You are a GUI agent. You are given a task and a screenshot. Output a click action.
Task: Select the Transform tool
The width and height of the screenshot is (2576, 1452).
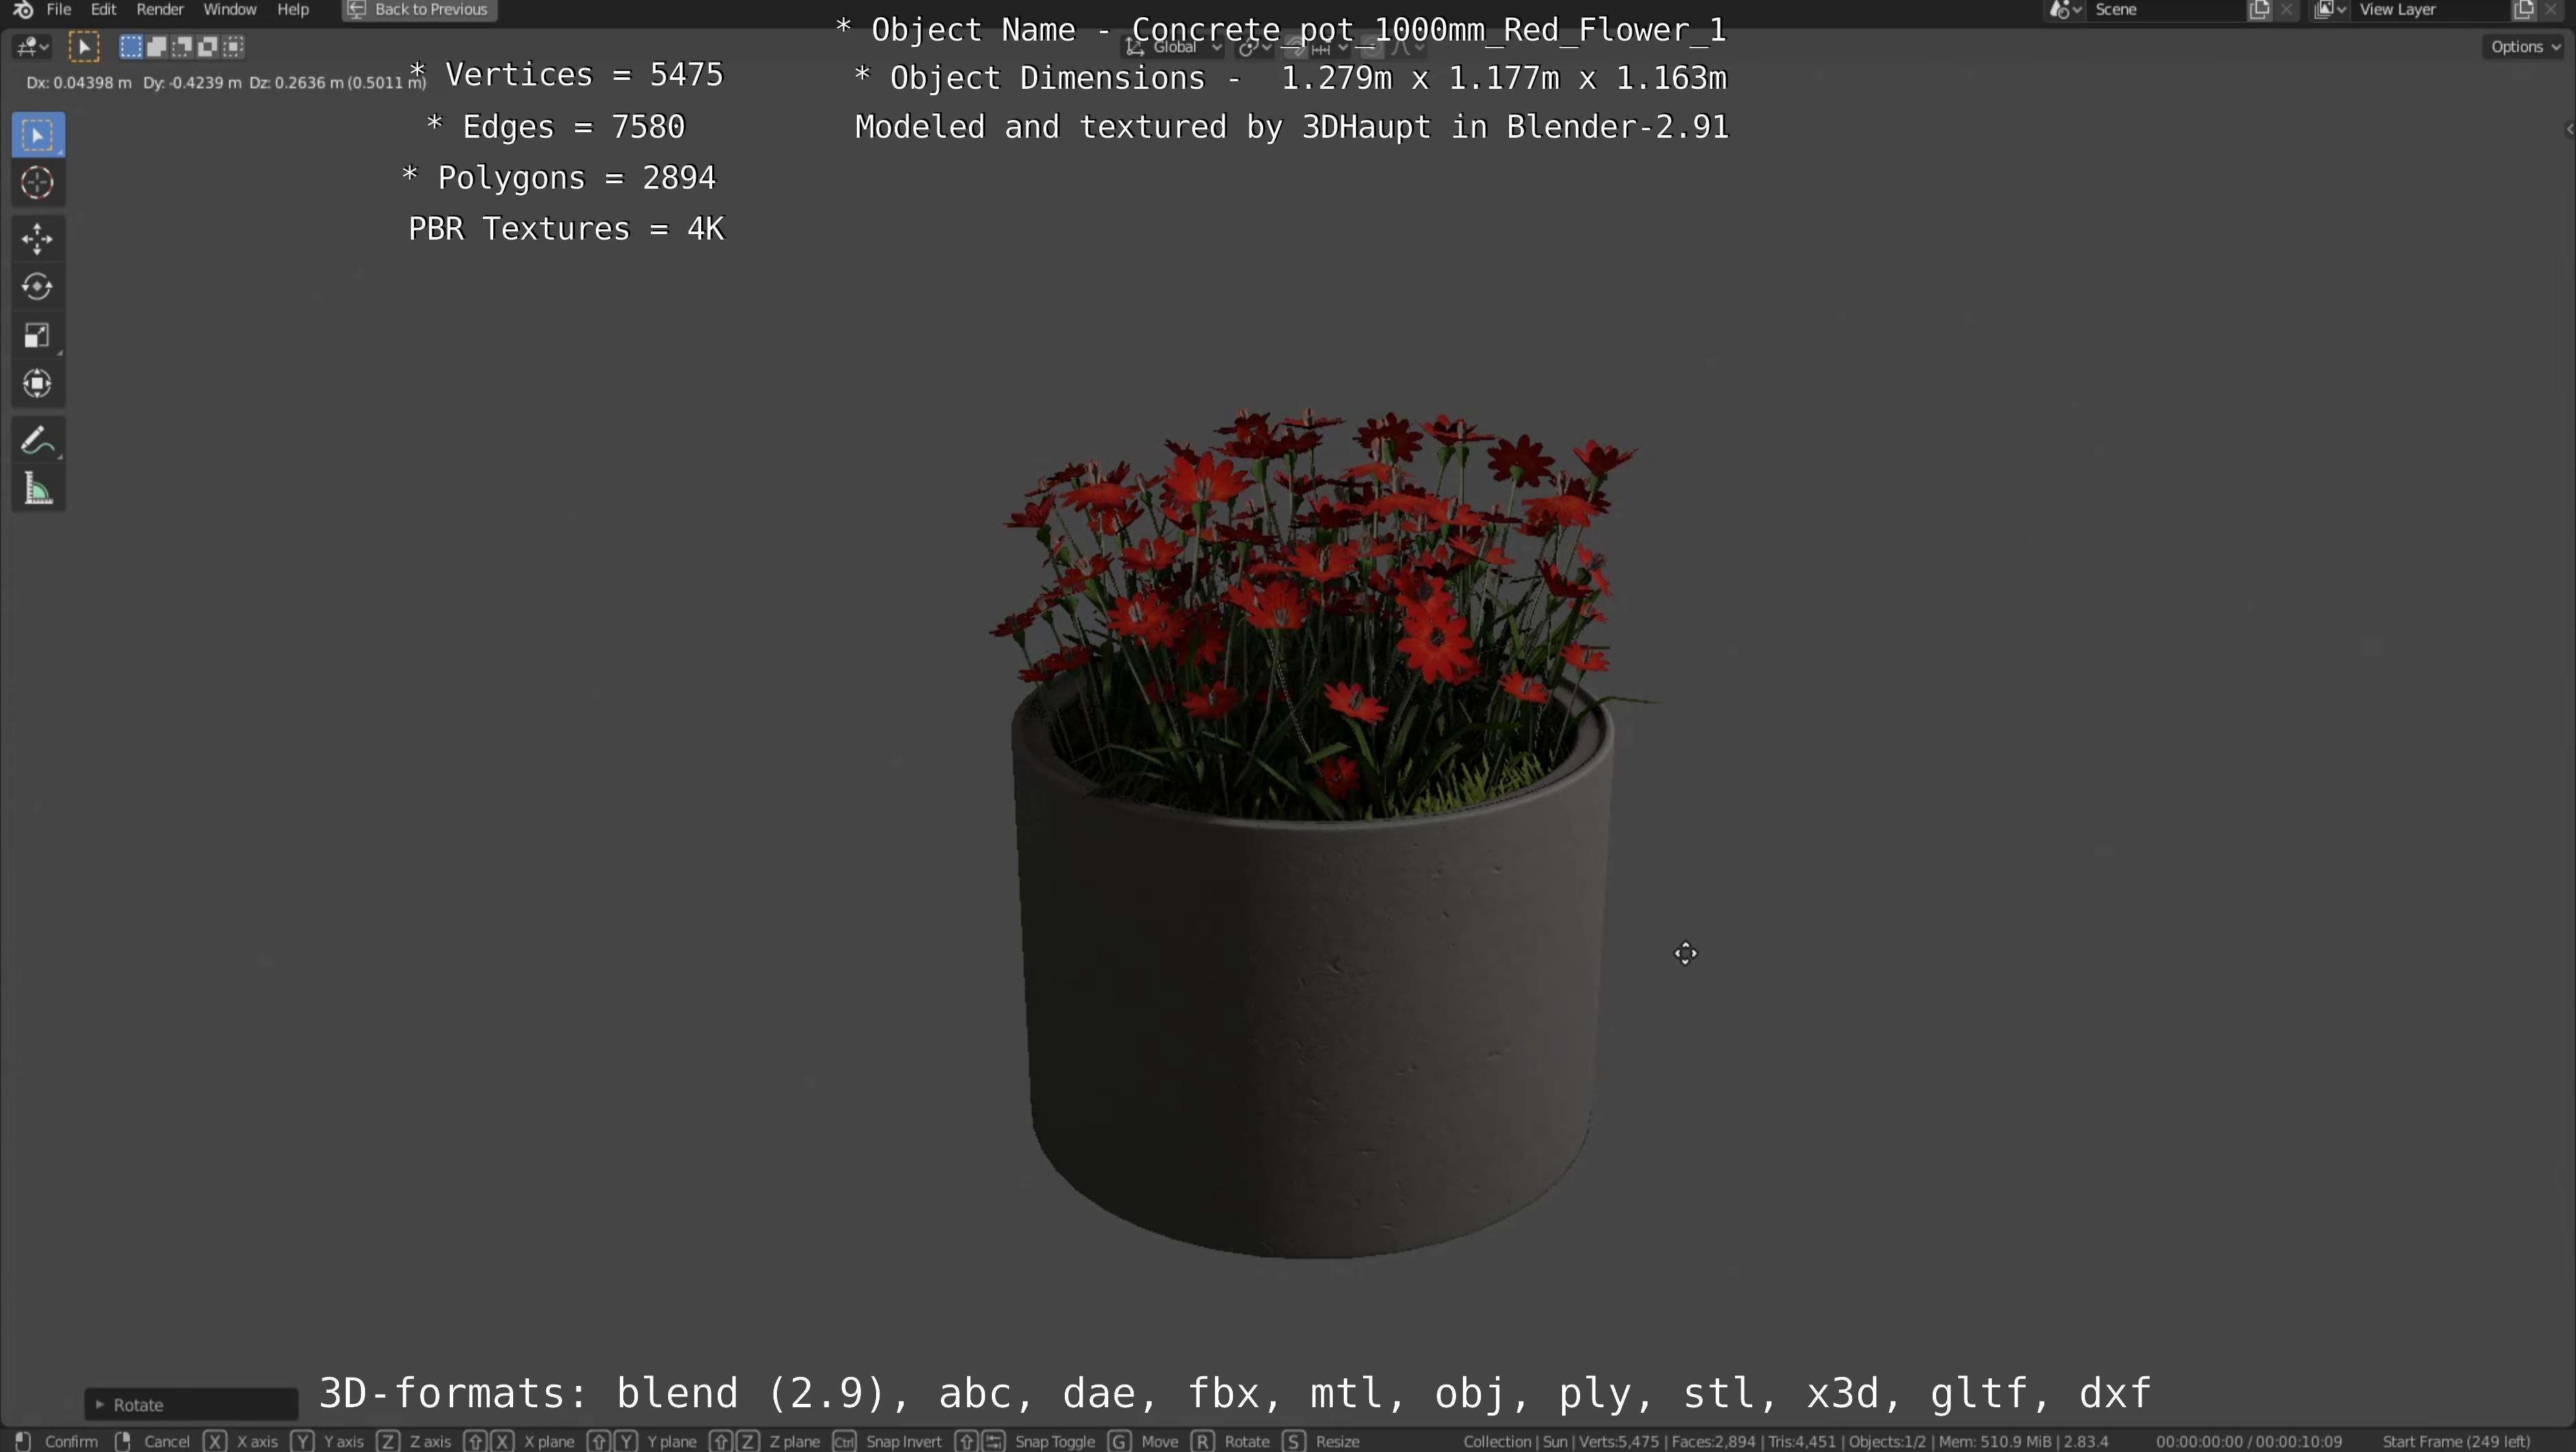click(x=38, y=383)
